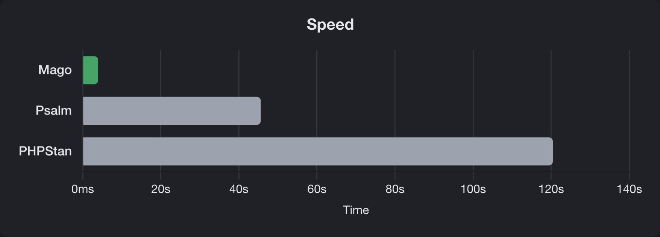The width and height of the screenshot is (660, 237).
Task: Click the 120s tick label
Action: pyautogui.click(x=551, y=189)
